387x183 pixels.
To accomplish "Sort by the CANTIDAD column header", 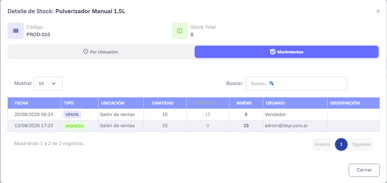I will point(165,103).
